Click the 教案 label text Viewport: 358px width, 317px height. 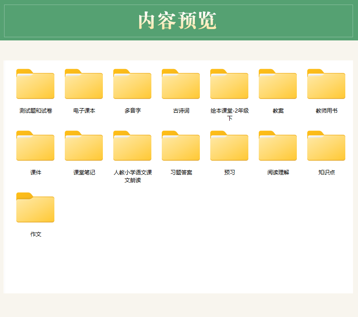[x=278, y=111]
